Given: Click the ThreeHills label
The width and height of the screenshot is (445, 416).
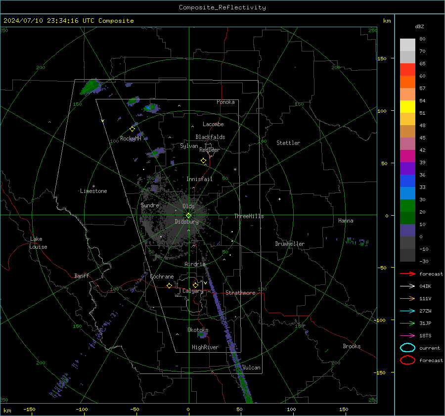Looking at the screenshot, I should click(249, 216).
